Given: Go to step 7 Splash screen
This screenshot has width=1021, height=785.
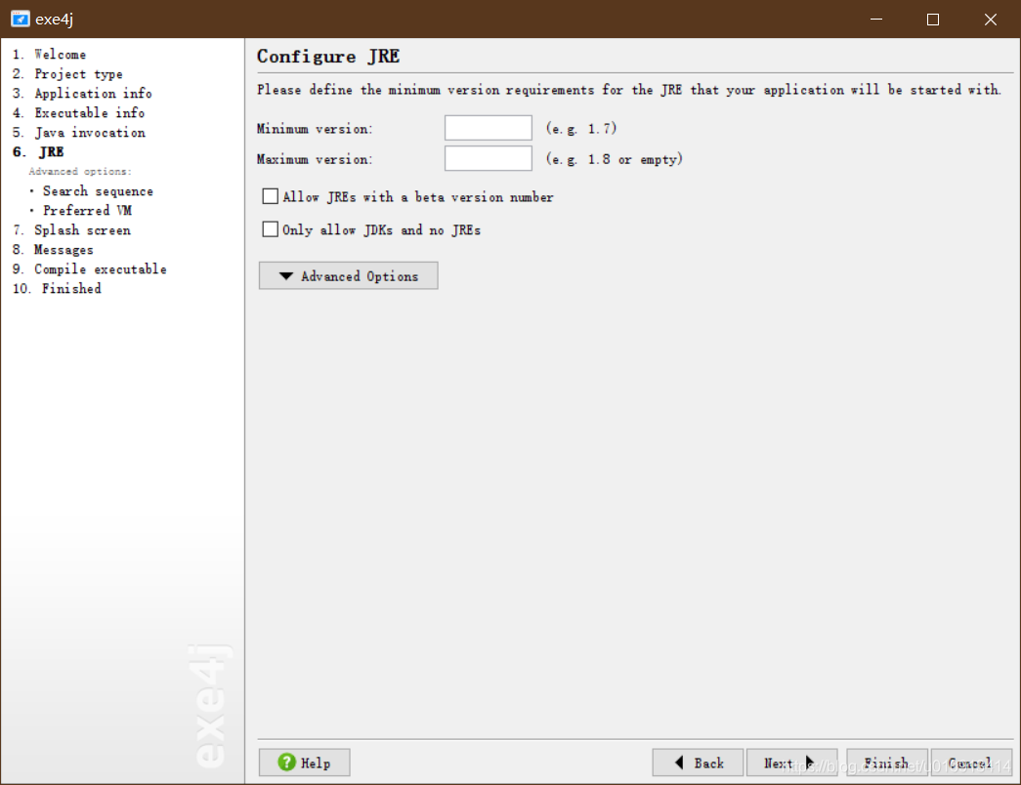Looking at the screenshot, I should pos(71,230).
